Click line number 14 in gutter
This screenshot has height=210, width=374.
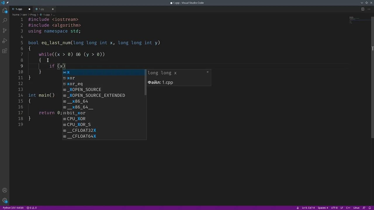(20, 95)
